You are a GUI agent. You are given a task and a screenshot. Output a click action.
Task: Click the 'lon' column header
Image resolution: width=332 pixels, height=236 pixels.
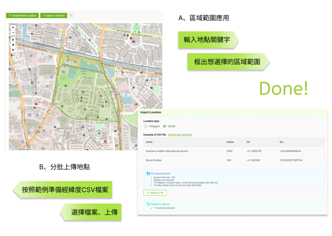click(281, 142)
